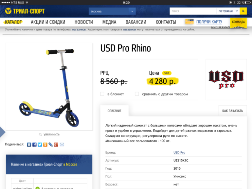Open the Каталог menu
This screenshot has width=252, height=189.
(13, 22)
